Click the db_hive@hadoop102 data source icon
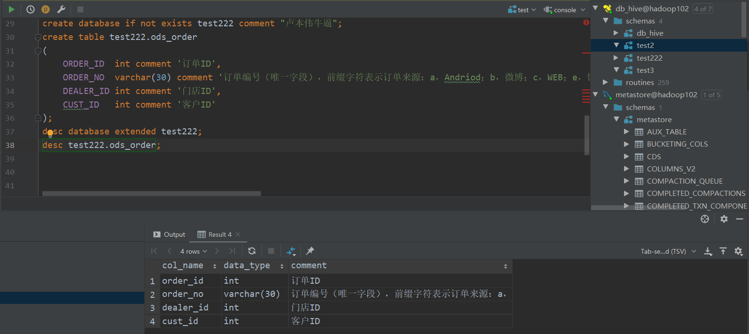749x334 pixels. [608, 8]
